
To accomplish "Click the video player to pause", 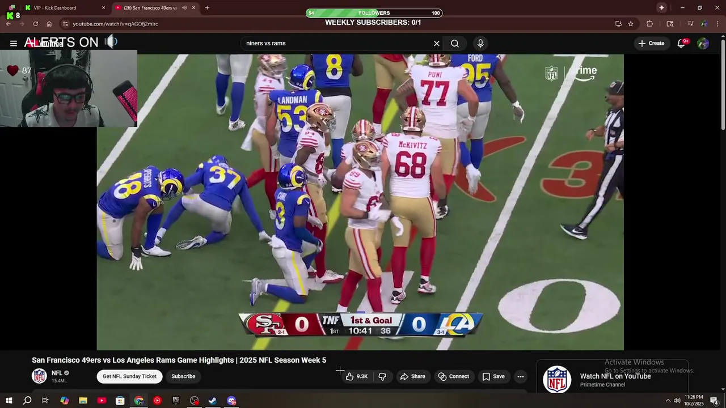I will [360, 202].
